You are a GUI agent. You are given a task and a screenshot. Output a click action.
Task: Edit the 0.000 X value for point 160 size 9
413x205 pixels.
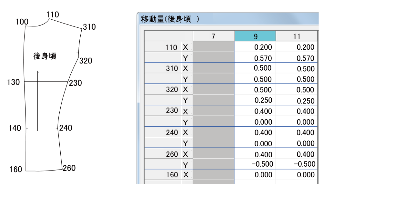click(x=255, y=174)
